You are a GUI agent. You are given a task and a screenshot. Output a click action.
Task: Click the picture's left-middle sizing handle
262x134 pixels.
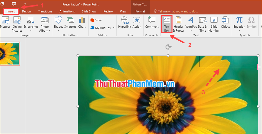click(78, 106)
